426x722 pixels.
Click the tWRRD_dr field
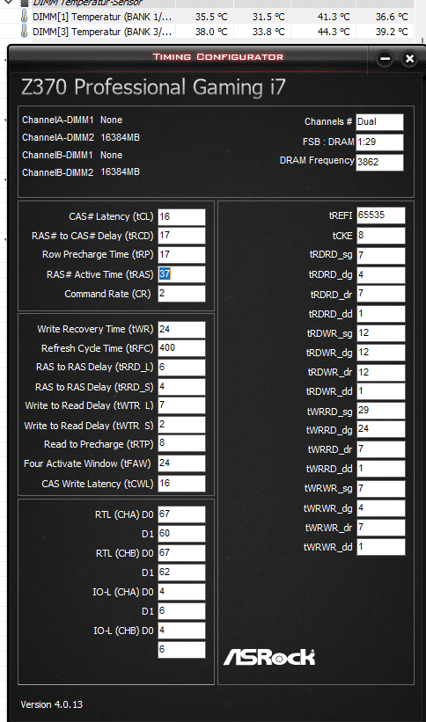381,449
